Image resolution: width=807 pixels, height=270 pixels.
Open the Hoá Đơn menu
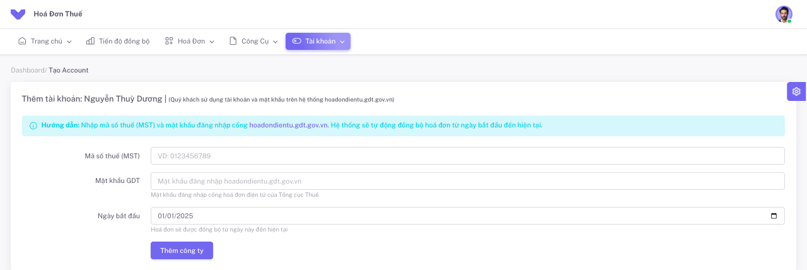click(x=190, y=41)
